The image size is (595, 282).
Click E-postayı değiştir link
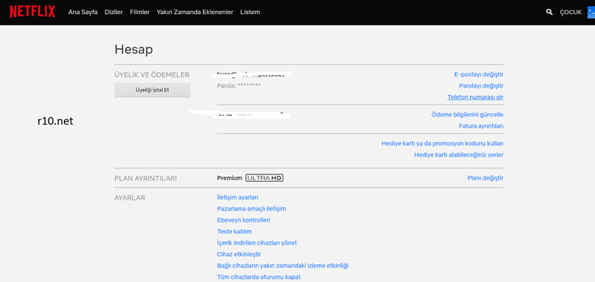(x=479, y=74)
